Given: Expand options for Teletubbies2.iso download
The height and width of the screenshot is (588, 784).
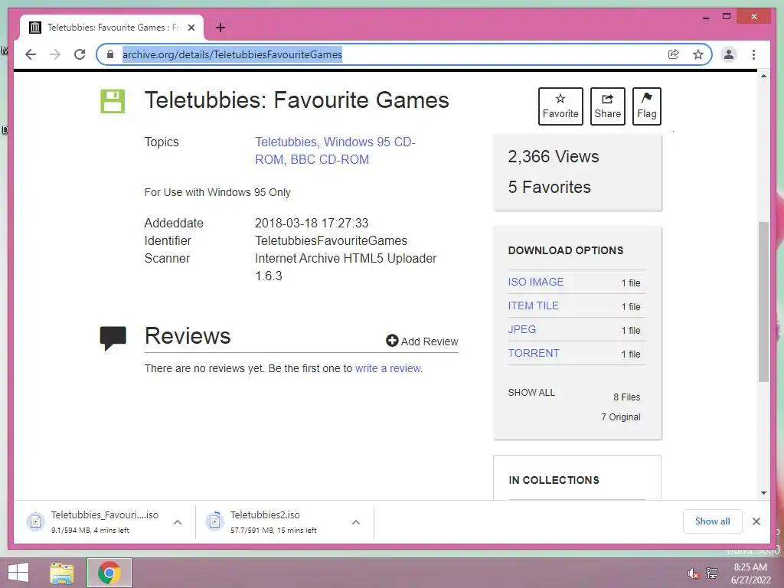Looking at the screenshot, I should click(356, 522).
